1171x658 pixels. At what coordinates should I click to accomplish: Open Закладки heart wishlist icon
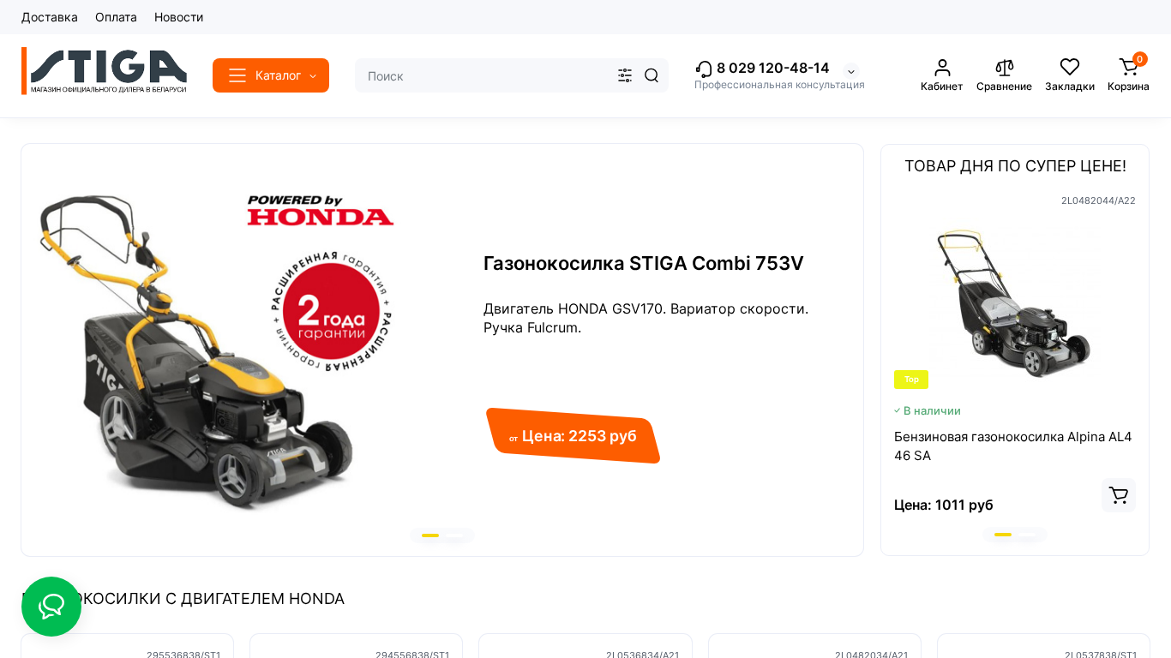[1070, 67]
